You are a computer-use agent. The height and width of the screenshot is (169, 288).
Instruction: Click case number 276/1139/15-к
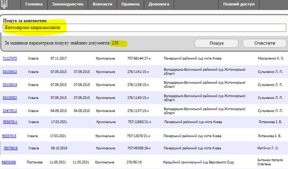[138, 85]
